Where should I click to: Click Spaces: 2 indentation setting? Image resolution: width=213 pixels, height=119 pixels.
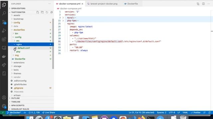(161, 112)
